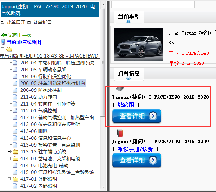Open the 线路图 link
This screenshot has height=192, width=216.
(126, 105)
